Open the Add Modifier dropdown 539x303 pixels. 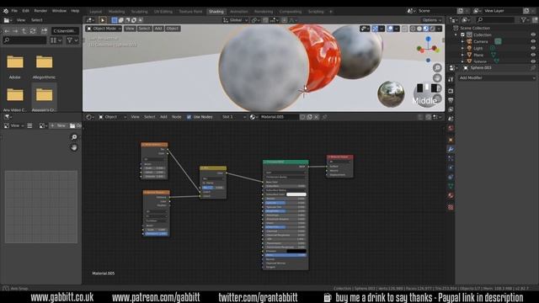coord(496,78)
